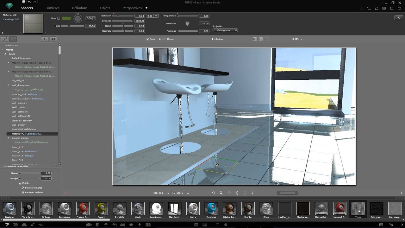The height and width of the screenshot is (228, 405).
Task: Click the redo arrow in title bar
Action: pyautogui.click(x=34, y=2)
